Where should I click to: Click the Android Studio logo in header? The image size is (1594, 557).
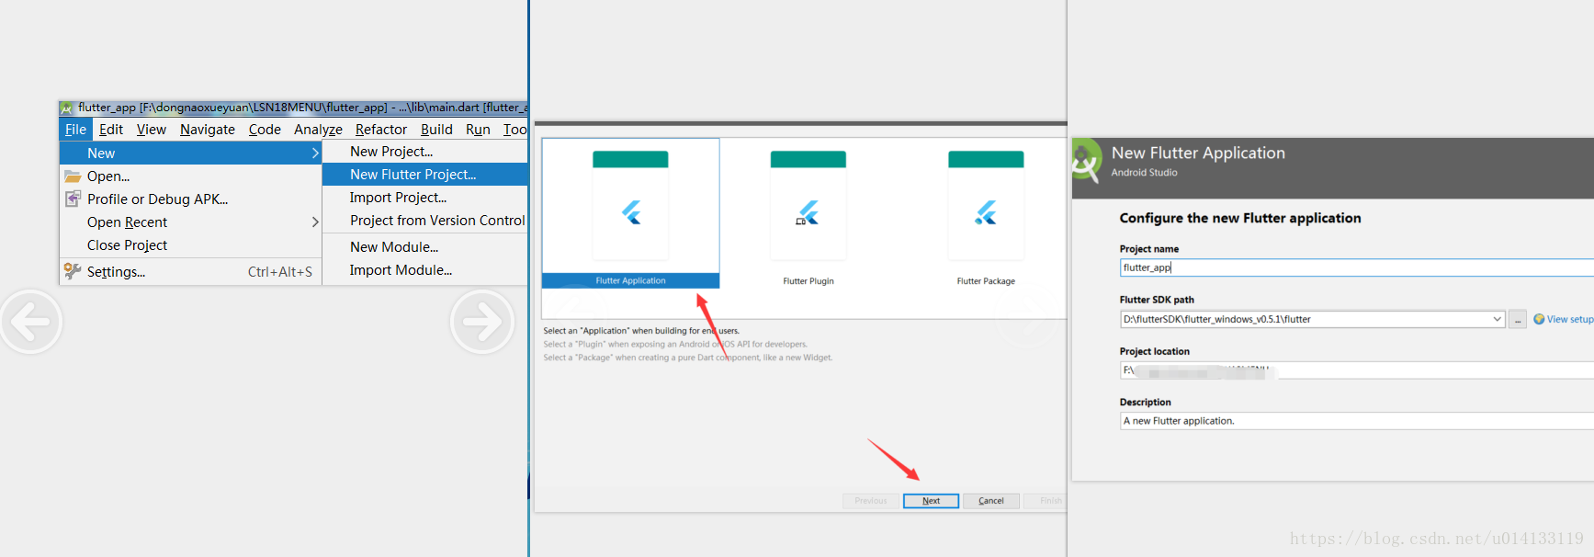pos(1087,162)
